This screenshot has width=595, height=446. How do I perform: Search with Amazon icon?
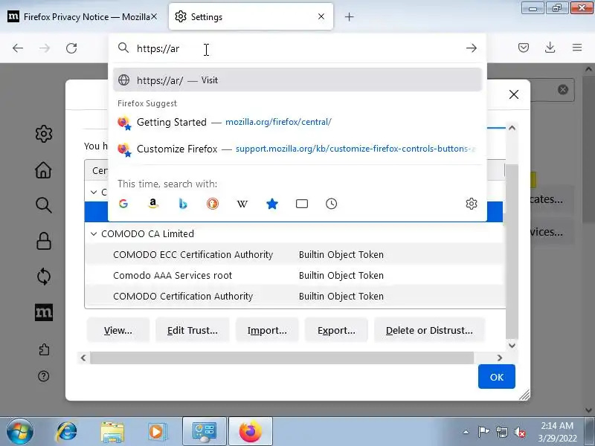click(153, 204)
